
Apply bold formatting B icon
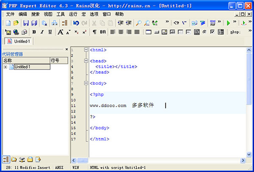(34, 32)
